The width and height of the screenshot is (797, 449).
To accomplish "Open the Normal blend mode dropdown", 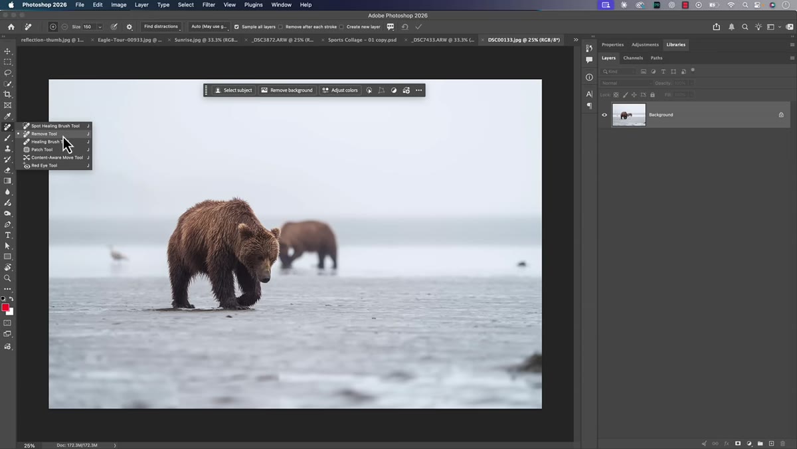I will pos(626,83).
